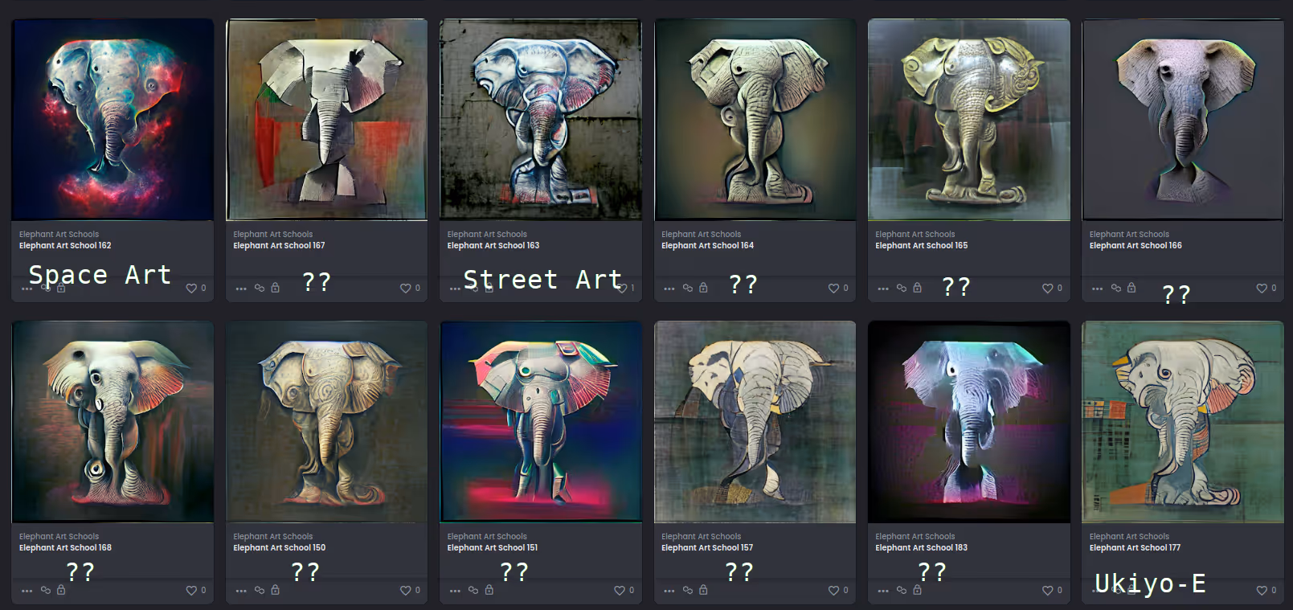Viewport: 1293px width, 610px height.
Task: Click lock icon on Elephant Art School 183
Action: coord(917,589)
